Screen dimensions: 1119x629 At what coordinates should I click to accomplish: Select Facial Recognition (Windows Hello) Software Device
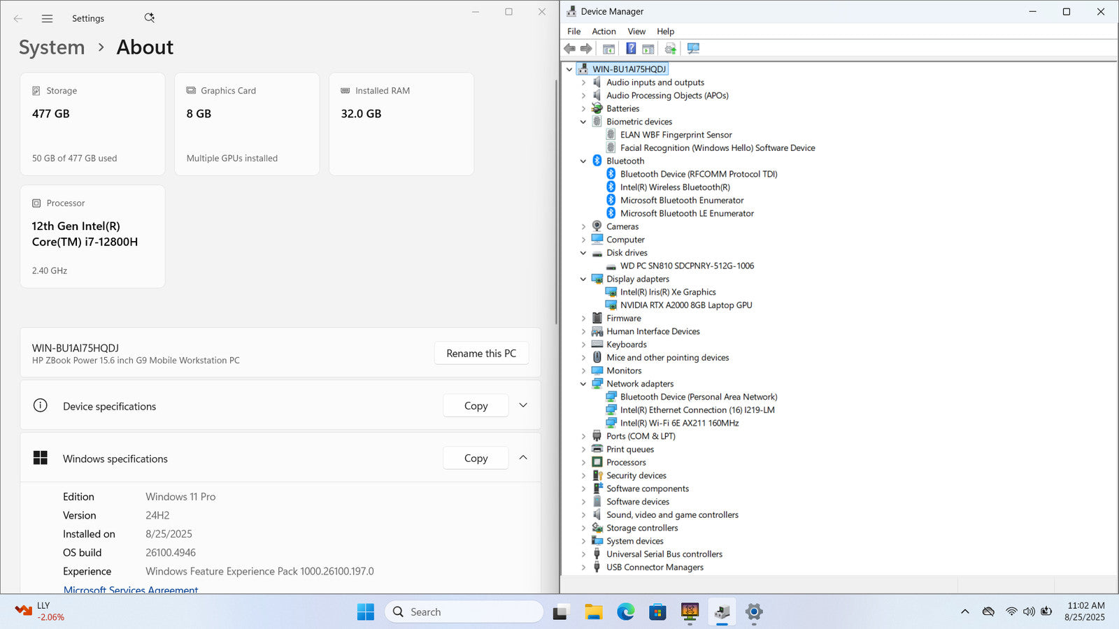pos(718,148)
